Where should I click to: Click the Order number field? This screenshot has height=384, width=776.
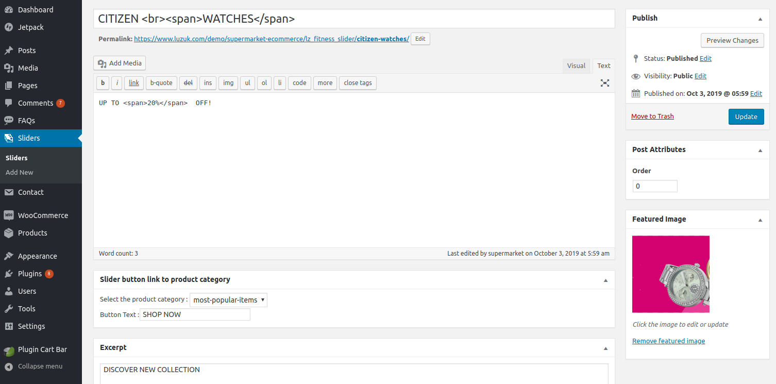coord(655,186)
